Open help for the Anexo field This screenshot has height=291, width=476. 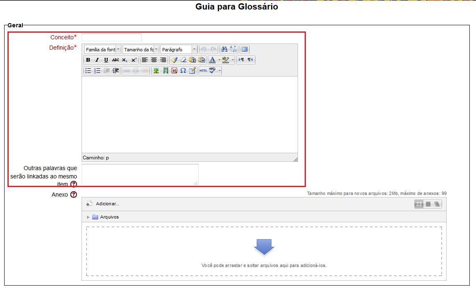click(x=74, y=195)
